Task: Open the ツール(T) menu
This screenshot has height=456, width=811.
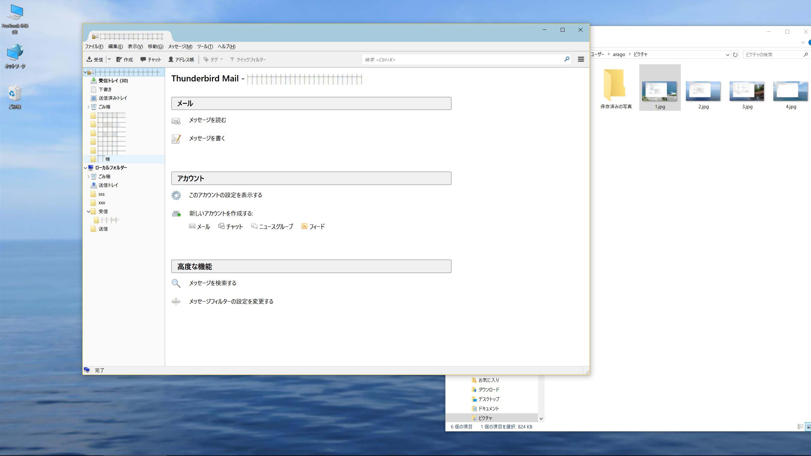Action: point(205,46)
